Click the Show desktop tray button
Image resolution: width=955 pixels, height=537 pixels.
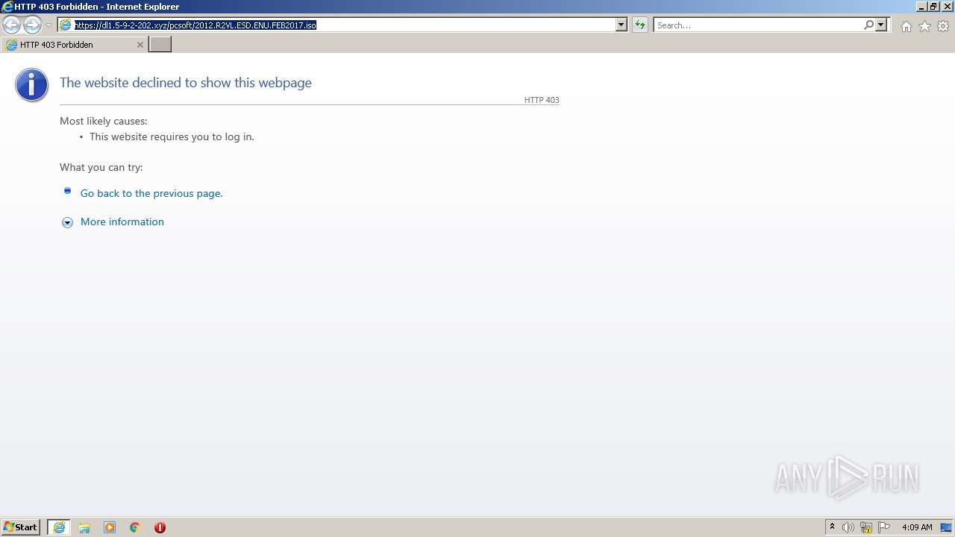946,527
